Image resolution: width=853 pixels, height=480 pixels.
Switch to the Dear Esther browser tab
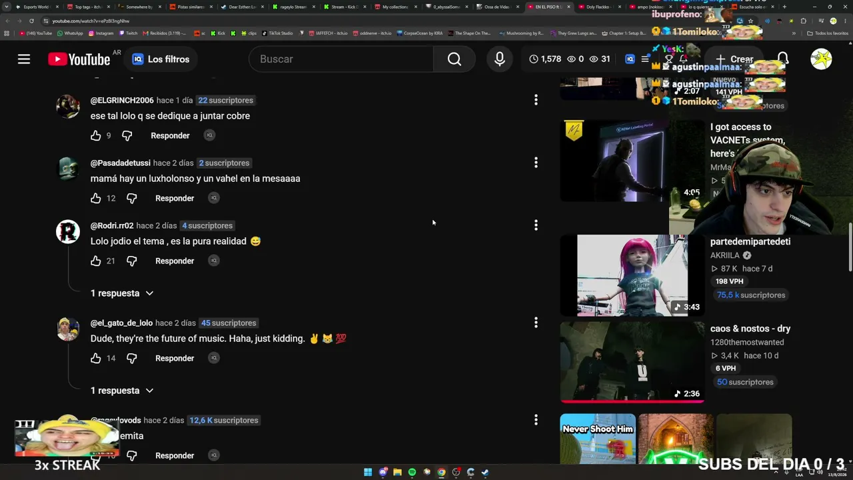[241, 7]
